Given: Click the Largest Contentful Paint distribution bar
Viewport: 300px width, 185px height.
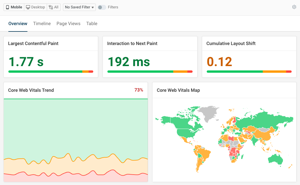Looking at the screenshot, I should [x=51, y=72].
